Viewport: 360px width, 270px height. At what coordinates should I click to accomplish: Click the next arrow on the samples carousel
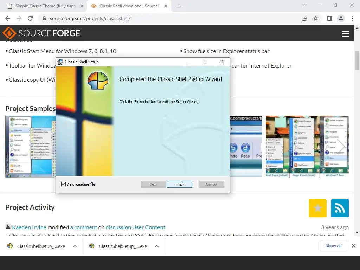point(341,146)
